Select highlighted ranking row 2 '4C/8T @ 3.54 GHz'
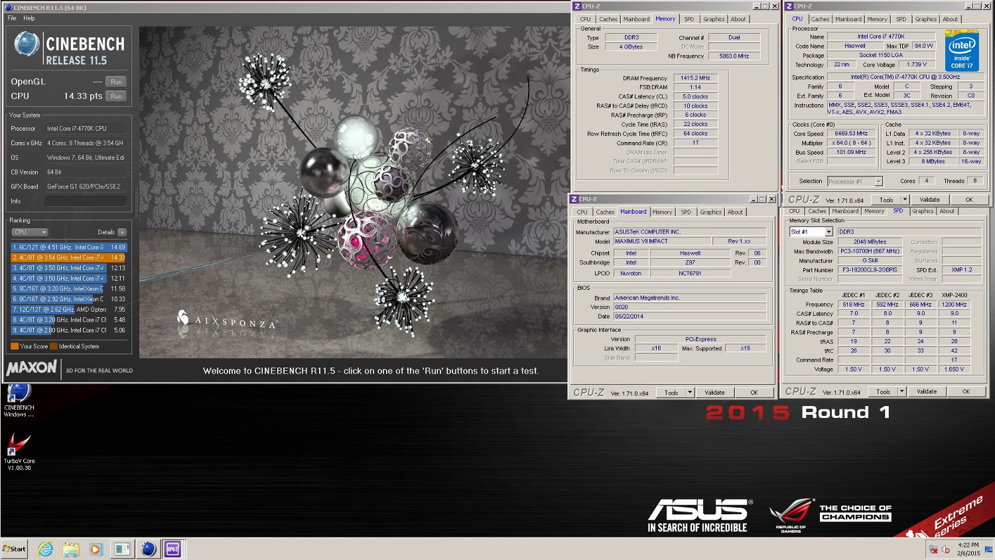995x560 pixels. coord(68,257)
